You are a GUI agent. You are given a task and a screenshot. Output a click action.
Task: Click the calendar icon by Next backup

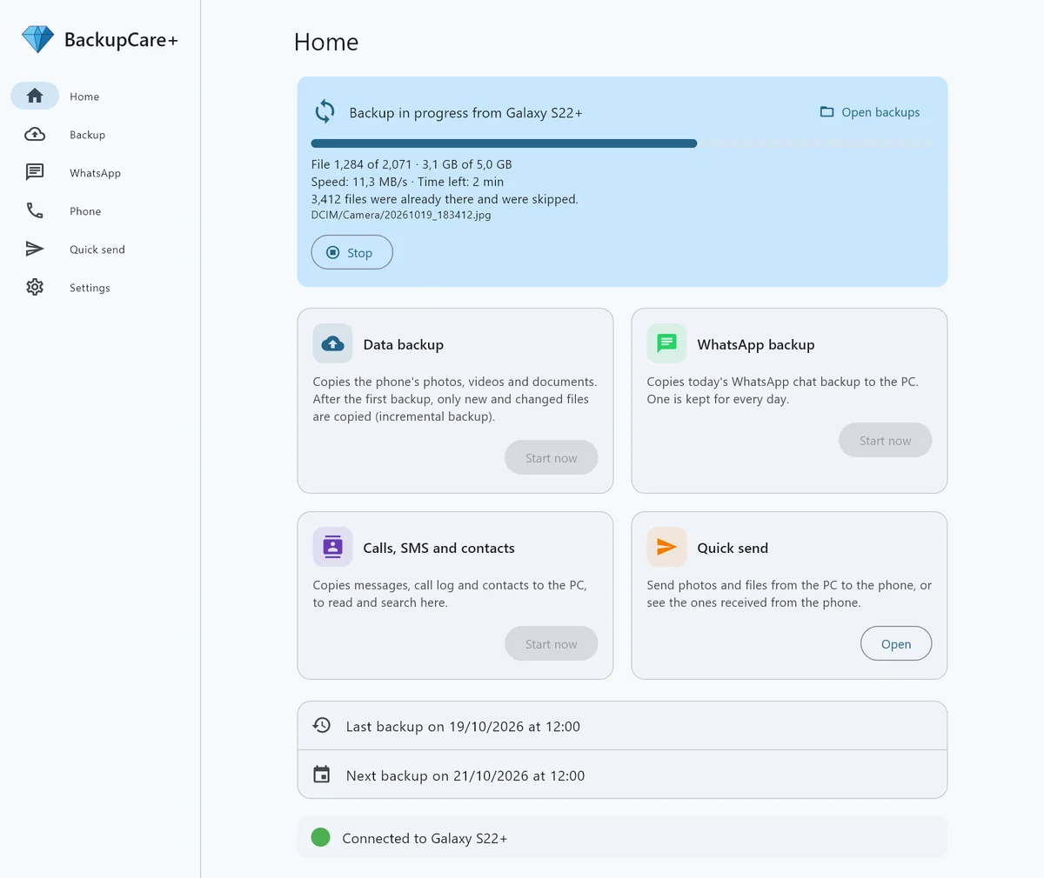(x=322, y=775)
